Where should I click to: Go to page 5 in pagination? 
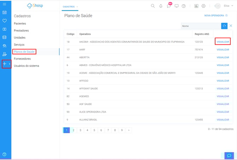click(x=94, y=130)
